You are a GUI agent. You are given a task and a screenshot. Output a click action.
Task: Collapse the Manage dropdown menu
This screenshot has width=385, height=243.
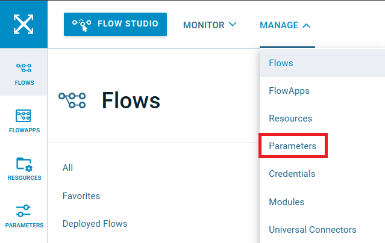[285, 25]
